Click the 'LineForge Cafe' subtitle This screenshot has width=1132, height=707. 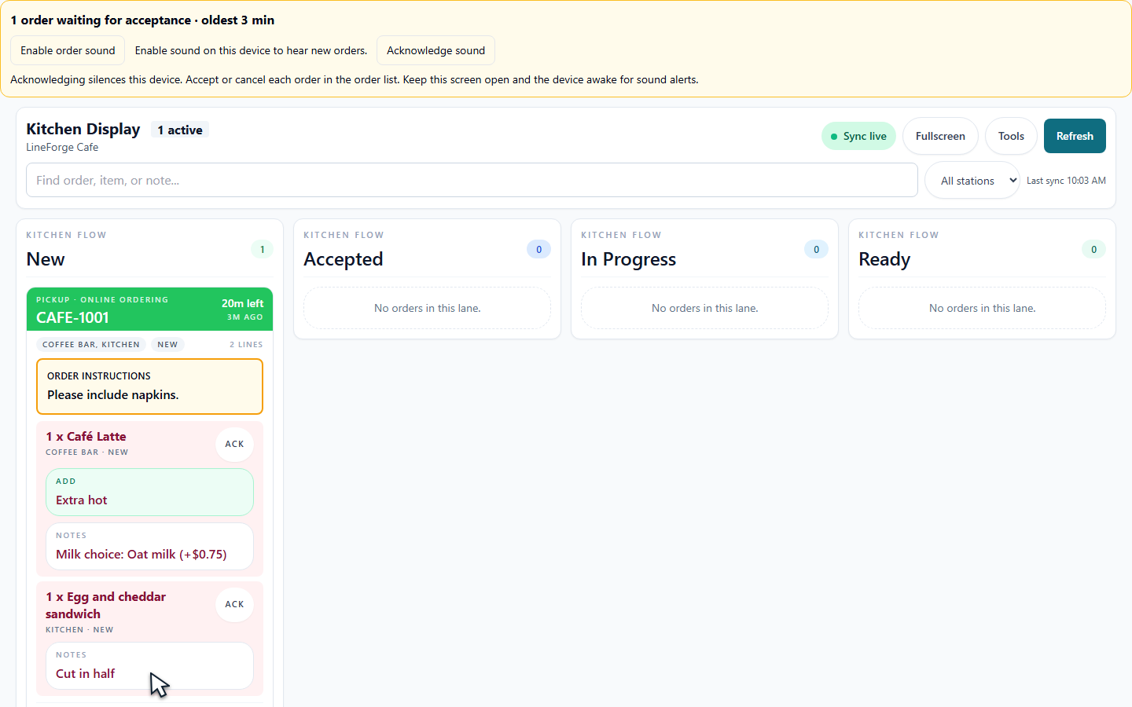[62, 148]
